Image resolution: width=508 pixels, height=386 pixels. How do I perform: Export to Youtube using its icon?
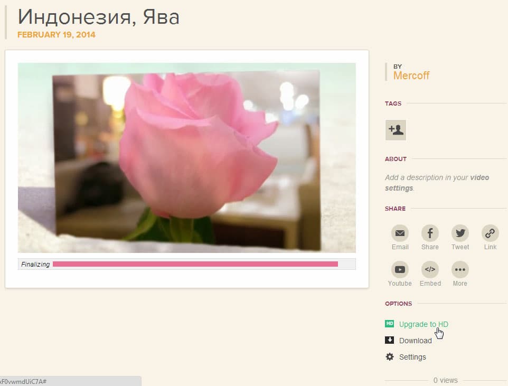[400, 269]
